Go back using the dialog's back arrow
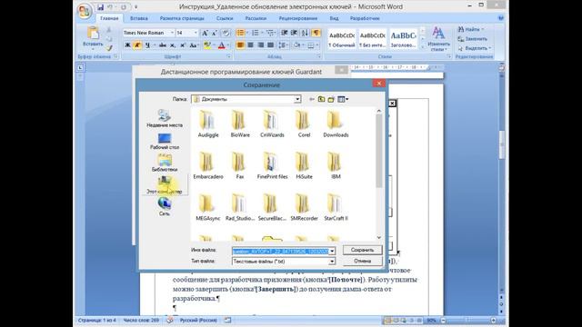Image resolution: width=582 pixels, height=327 pixels. (x=312, y=99)
